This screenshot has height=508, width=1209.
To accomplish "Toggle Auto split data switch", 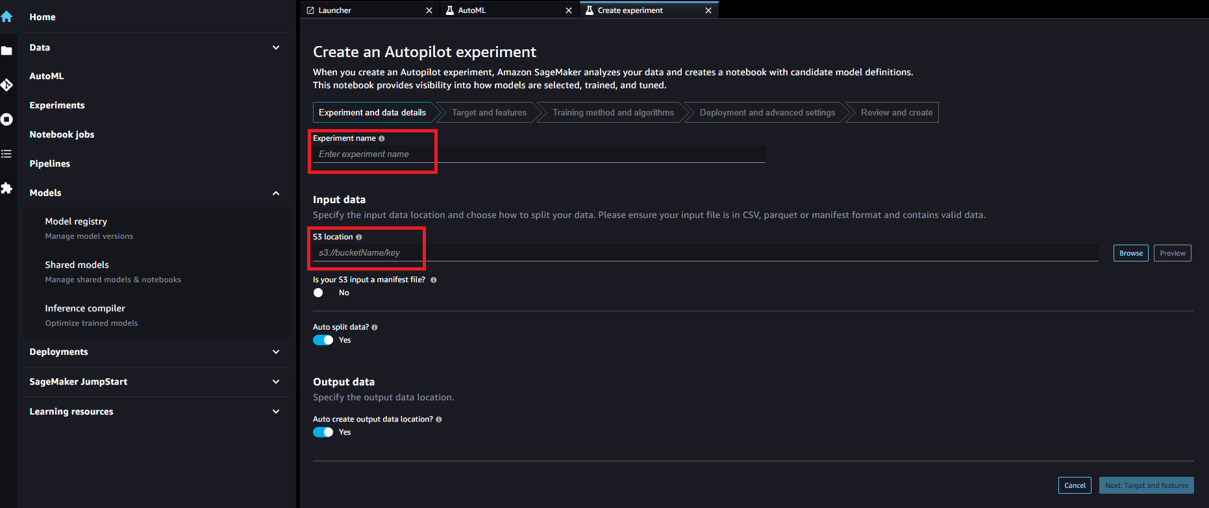I will 323,340.
